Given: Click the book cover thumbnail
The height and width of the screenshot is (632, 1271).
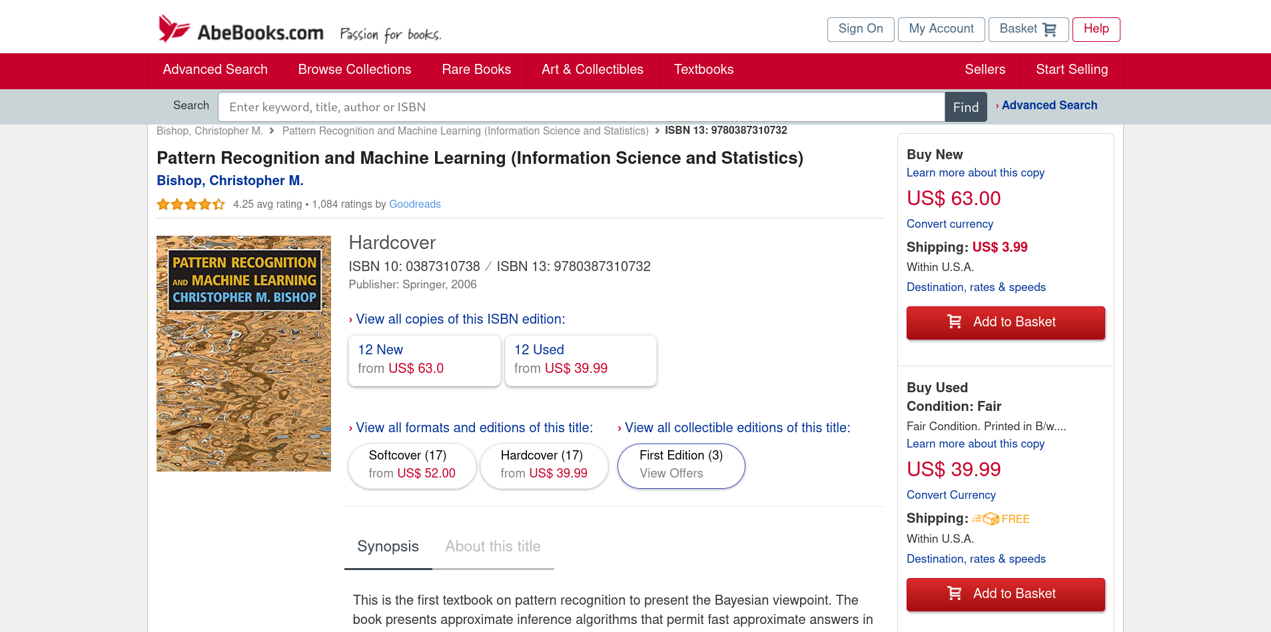Looking at the screenshot, I should click(244, 354).
